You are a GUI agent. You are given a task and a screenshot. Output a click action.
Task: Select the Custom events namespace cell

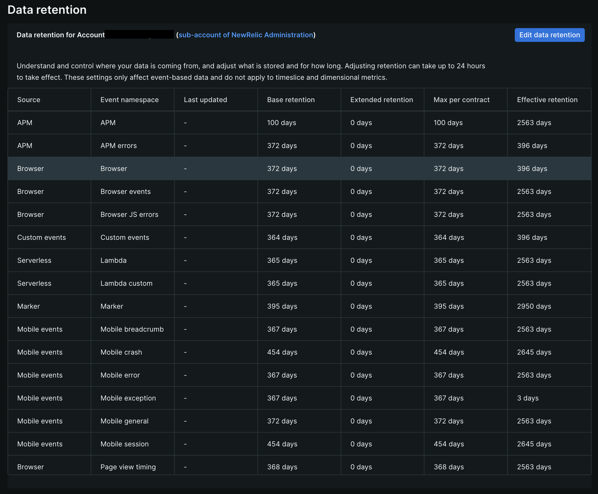click(125, 238)
